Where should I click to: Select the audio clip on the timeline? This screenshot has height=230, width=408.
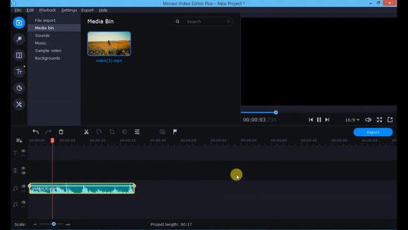(x=82, y=188)
